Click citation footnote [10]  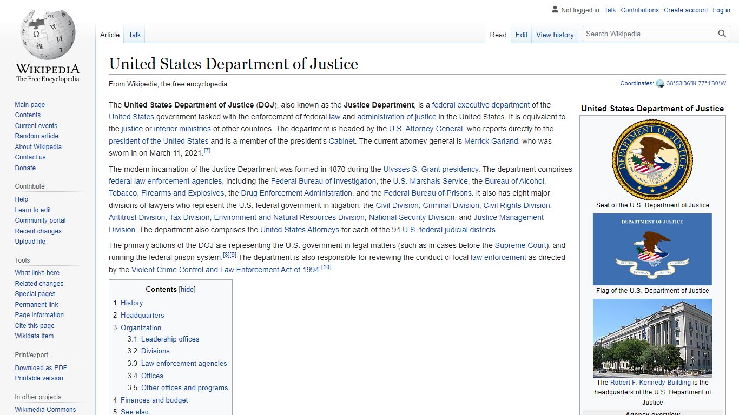[x=326, y=267]
